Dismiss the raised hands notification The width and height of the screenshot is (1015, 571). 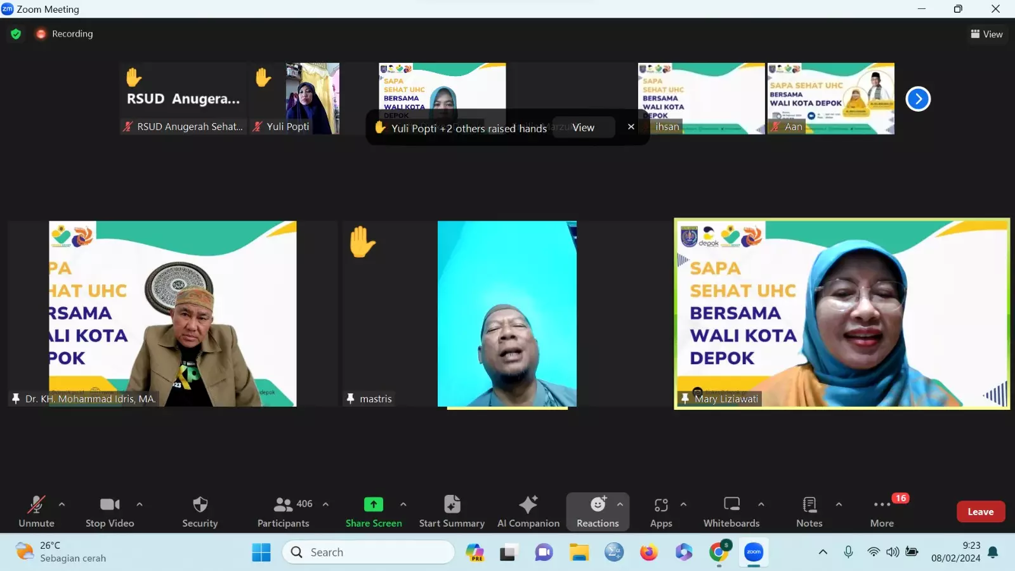(631, 127)
